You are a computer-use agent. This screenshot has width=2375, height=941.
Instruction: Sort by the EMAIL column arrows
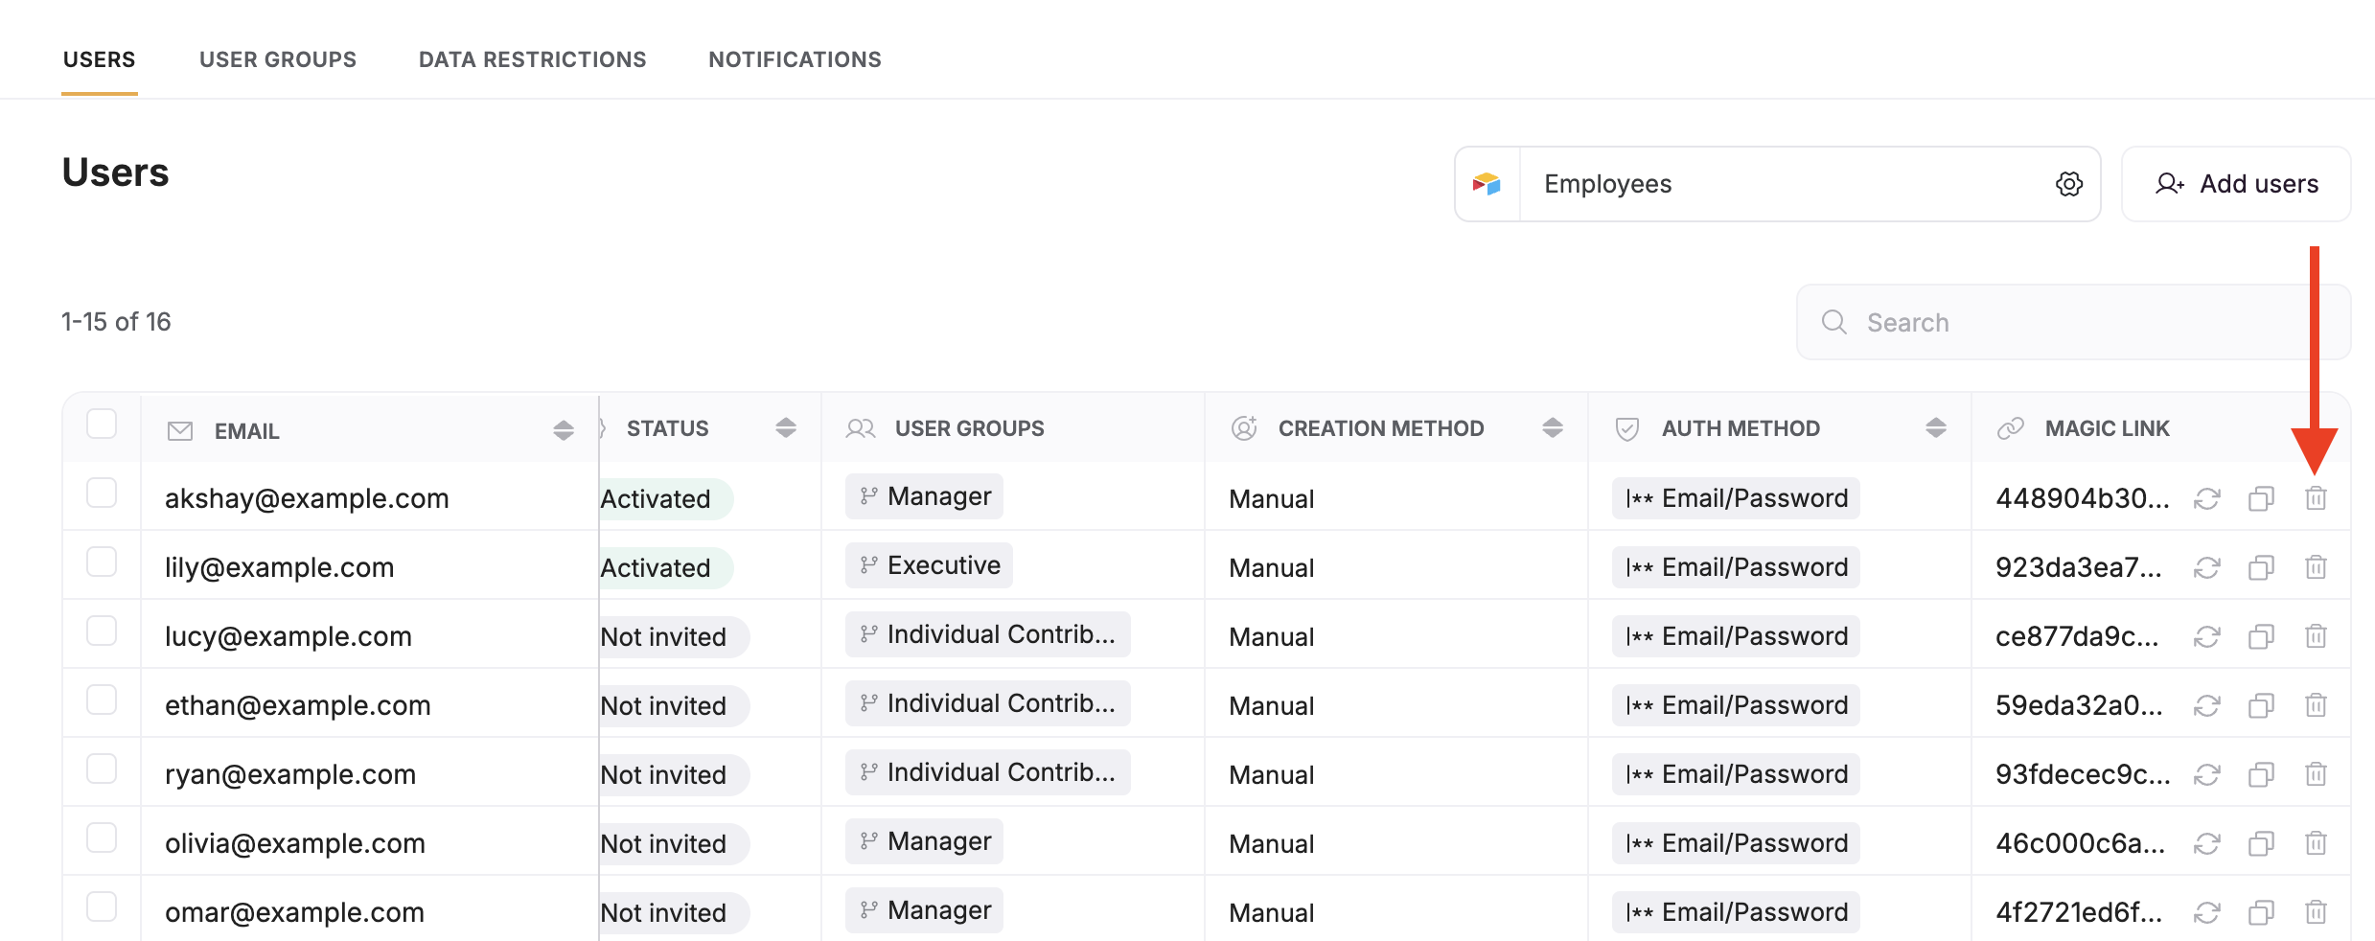(x=564, y=430)
